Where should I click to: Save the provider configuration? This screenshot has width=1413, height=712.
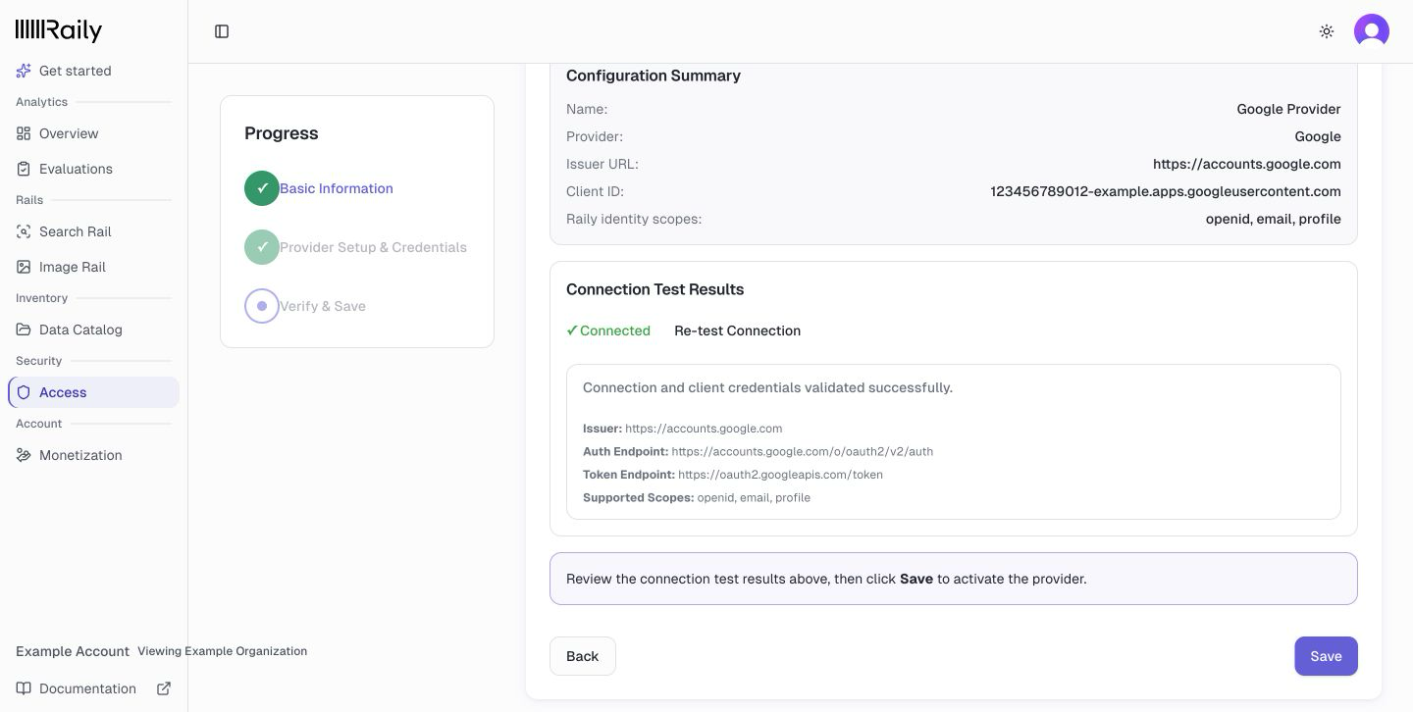click(x=1326, y=656)
